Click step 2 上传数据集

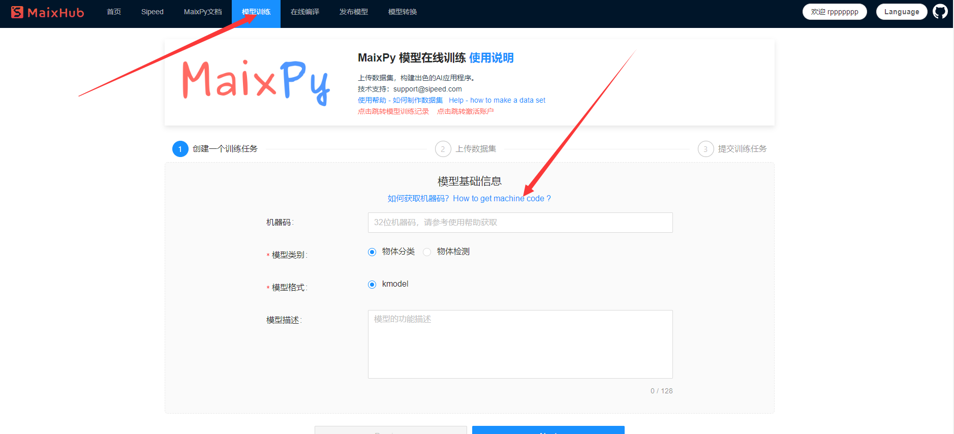point(466,149)
